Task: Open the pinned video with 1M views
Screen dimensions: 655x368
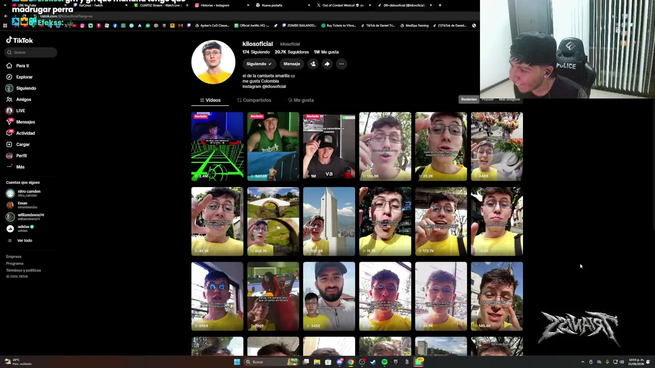Action: (x=329, y=147)
